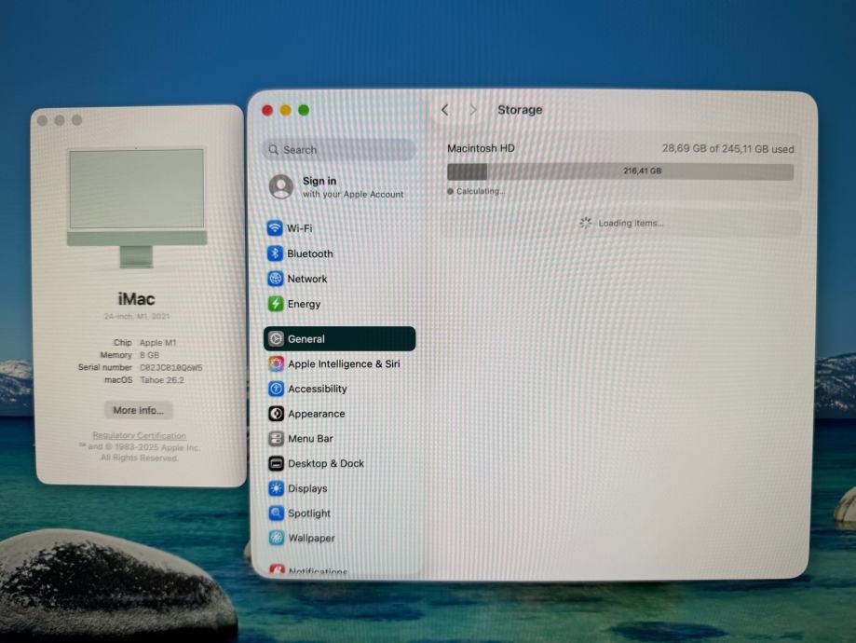Maximize Settings window with green button
856x643 pixels.
click(x=304, y=110)
